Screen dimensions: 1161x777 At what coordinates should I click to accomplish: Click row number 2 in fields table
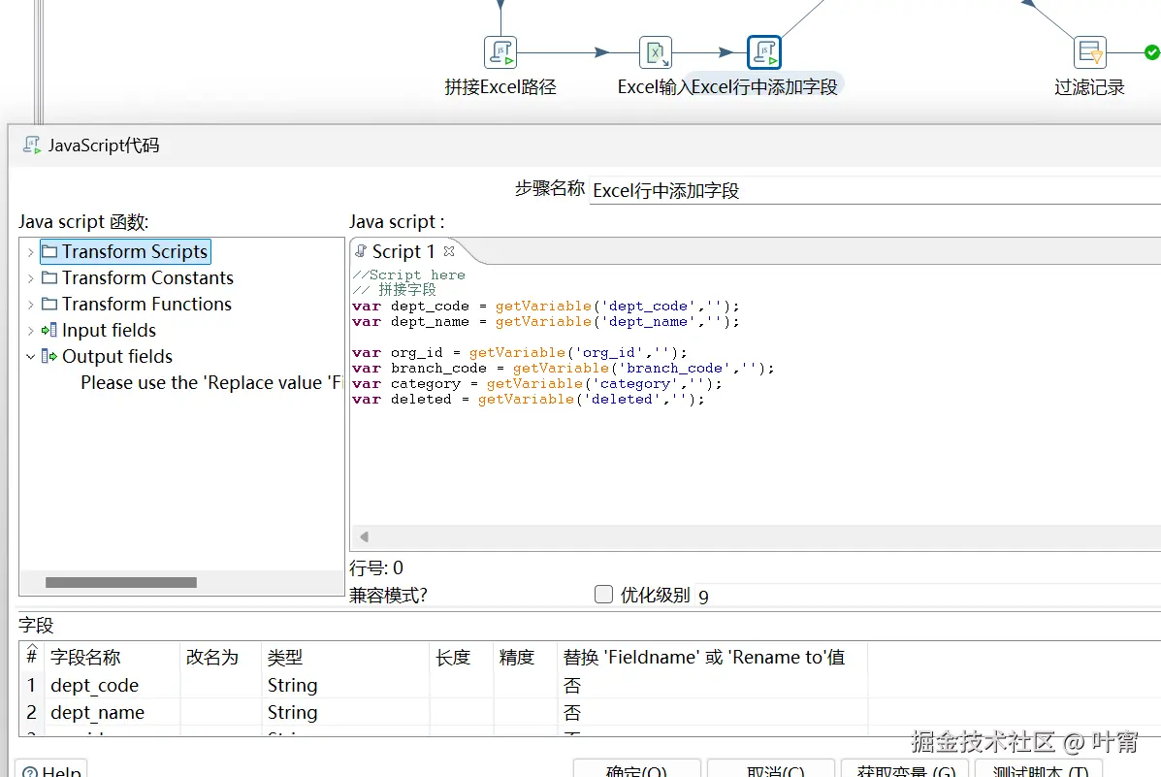[31, 712]
